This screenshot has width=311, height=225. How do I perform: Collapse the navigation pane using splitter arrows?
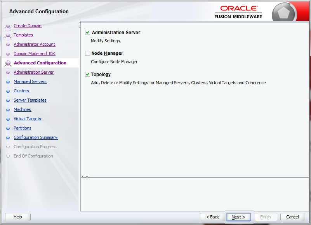click(80, 23)
